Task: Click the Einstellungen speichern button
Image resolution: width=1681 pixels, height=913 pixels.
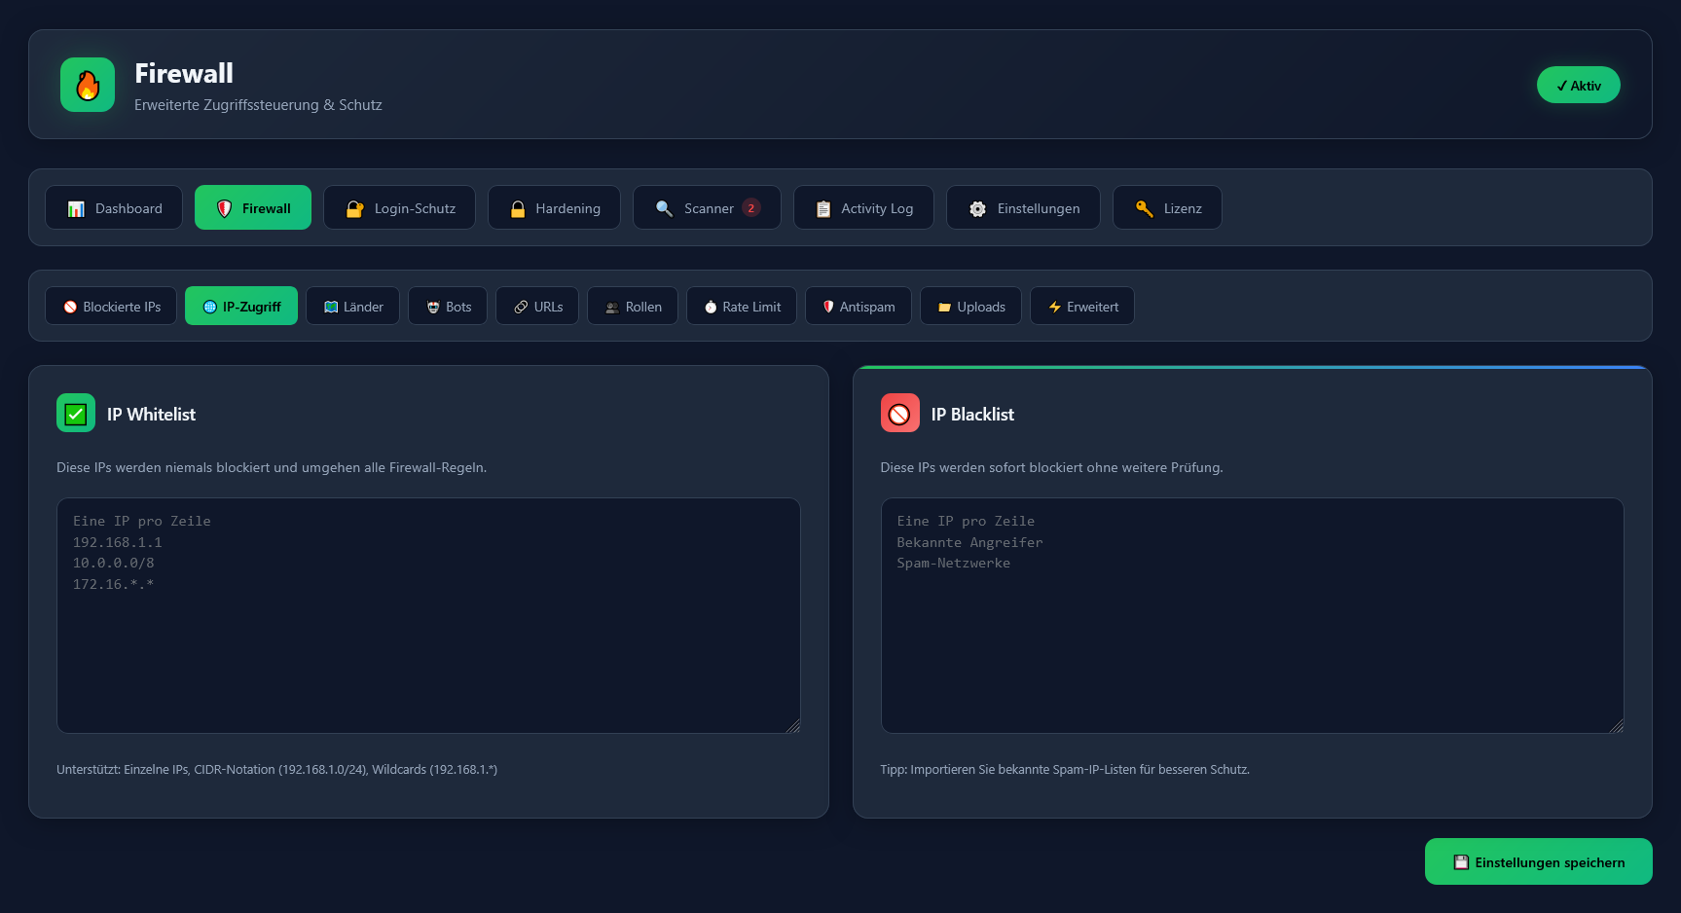Action: 1538,862
